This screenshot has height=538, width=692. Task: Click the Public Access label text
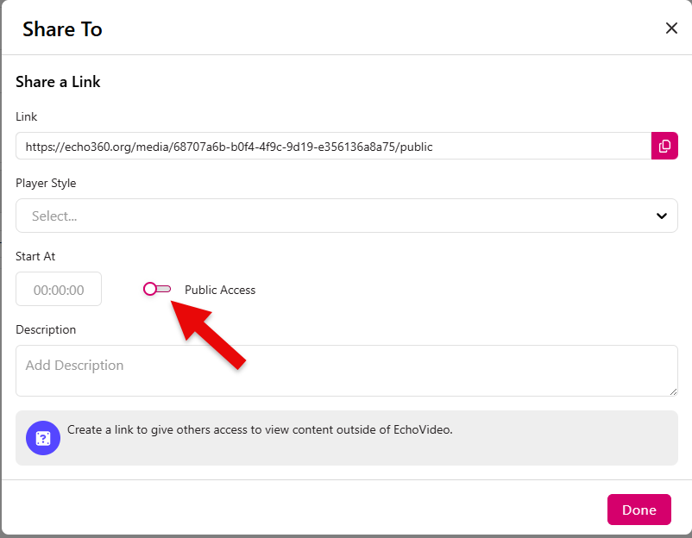[x=220, y=290]
